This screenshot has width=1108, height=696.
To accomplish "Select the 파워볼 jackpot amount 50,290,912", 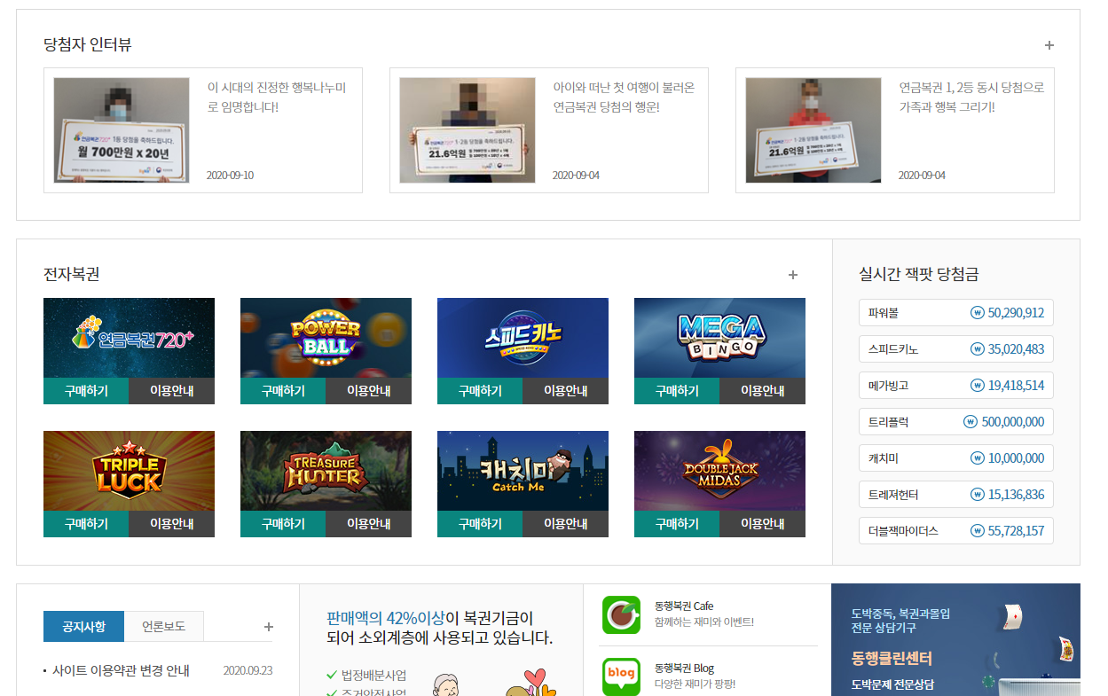I will coord(1016,313).
